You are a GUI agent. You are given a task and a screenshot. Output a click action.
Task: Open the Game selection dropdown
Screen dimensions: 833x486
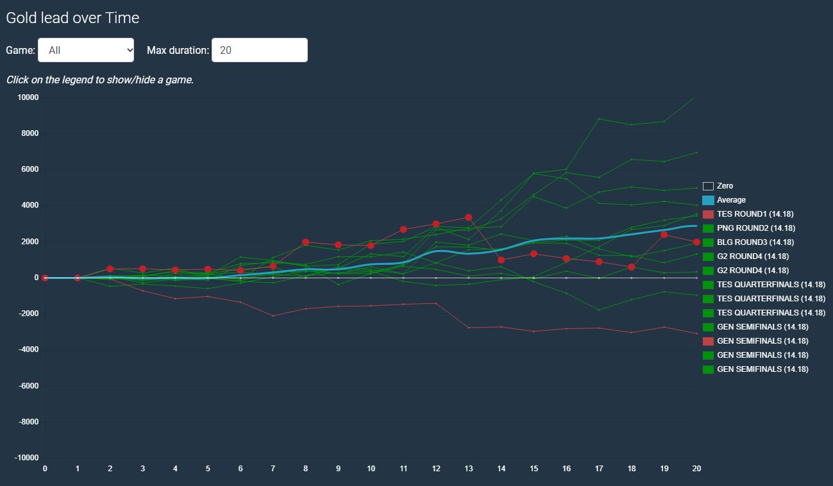86,50
